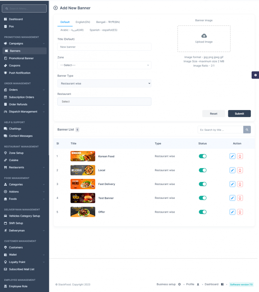Click the Business setup gear icon in footer

point(179,284)
